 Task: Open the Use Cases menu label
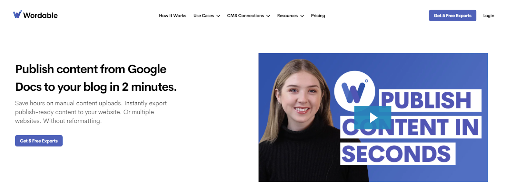[203, 15]
